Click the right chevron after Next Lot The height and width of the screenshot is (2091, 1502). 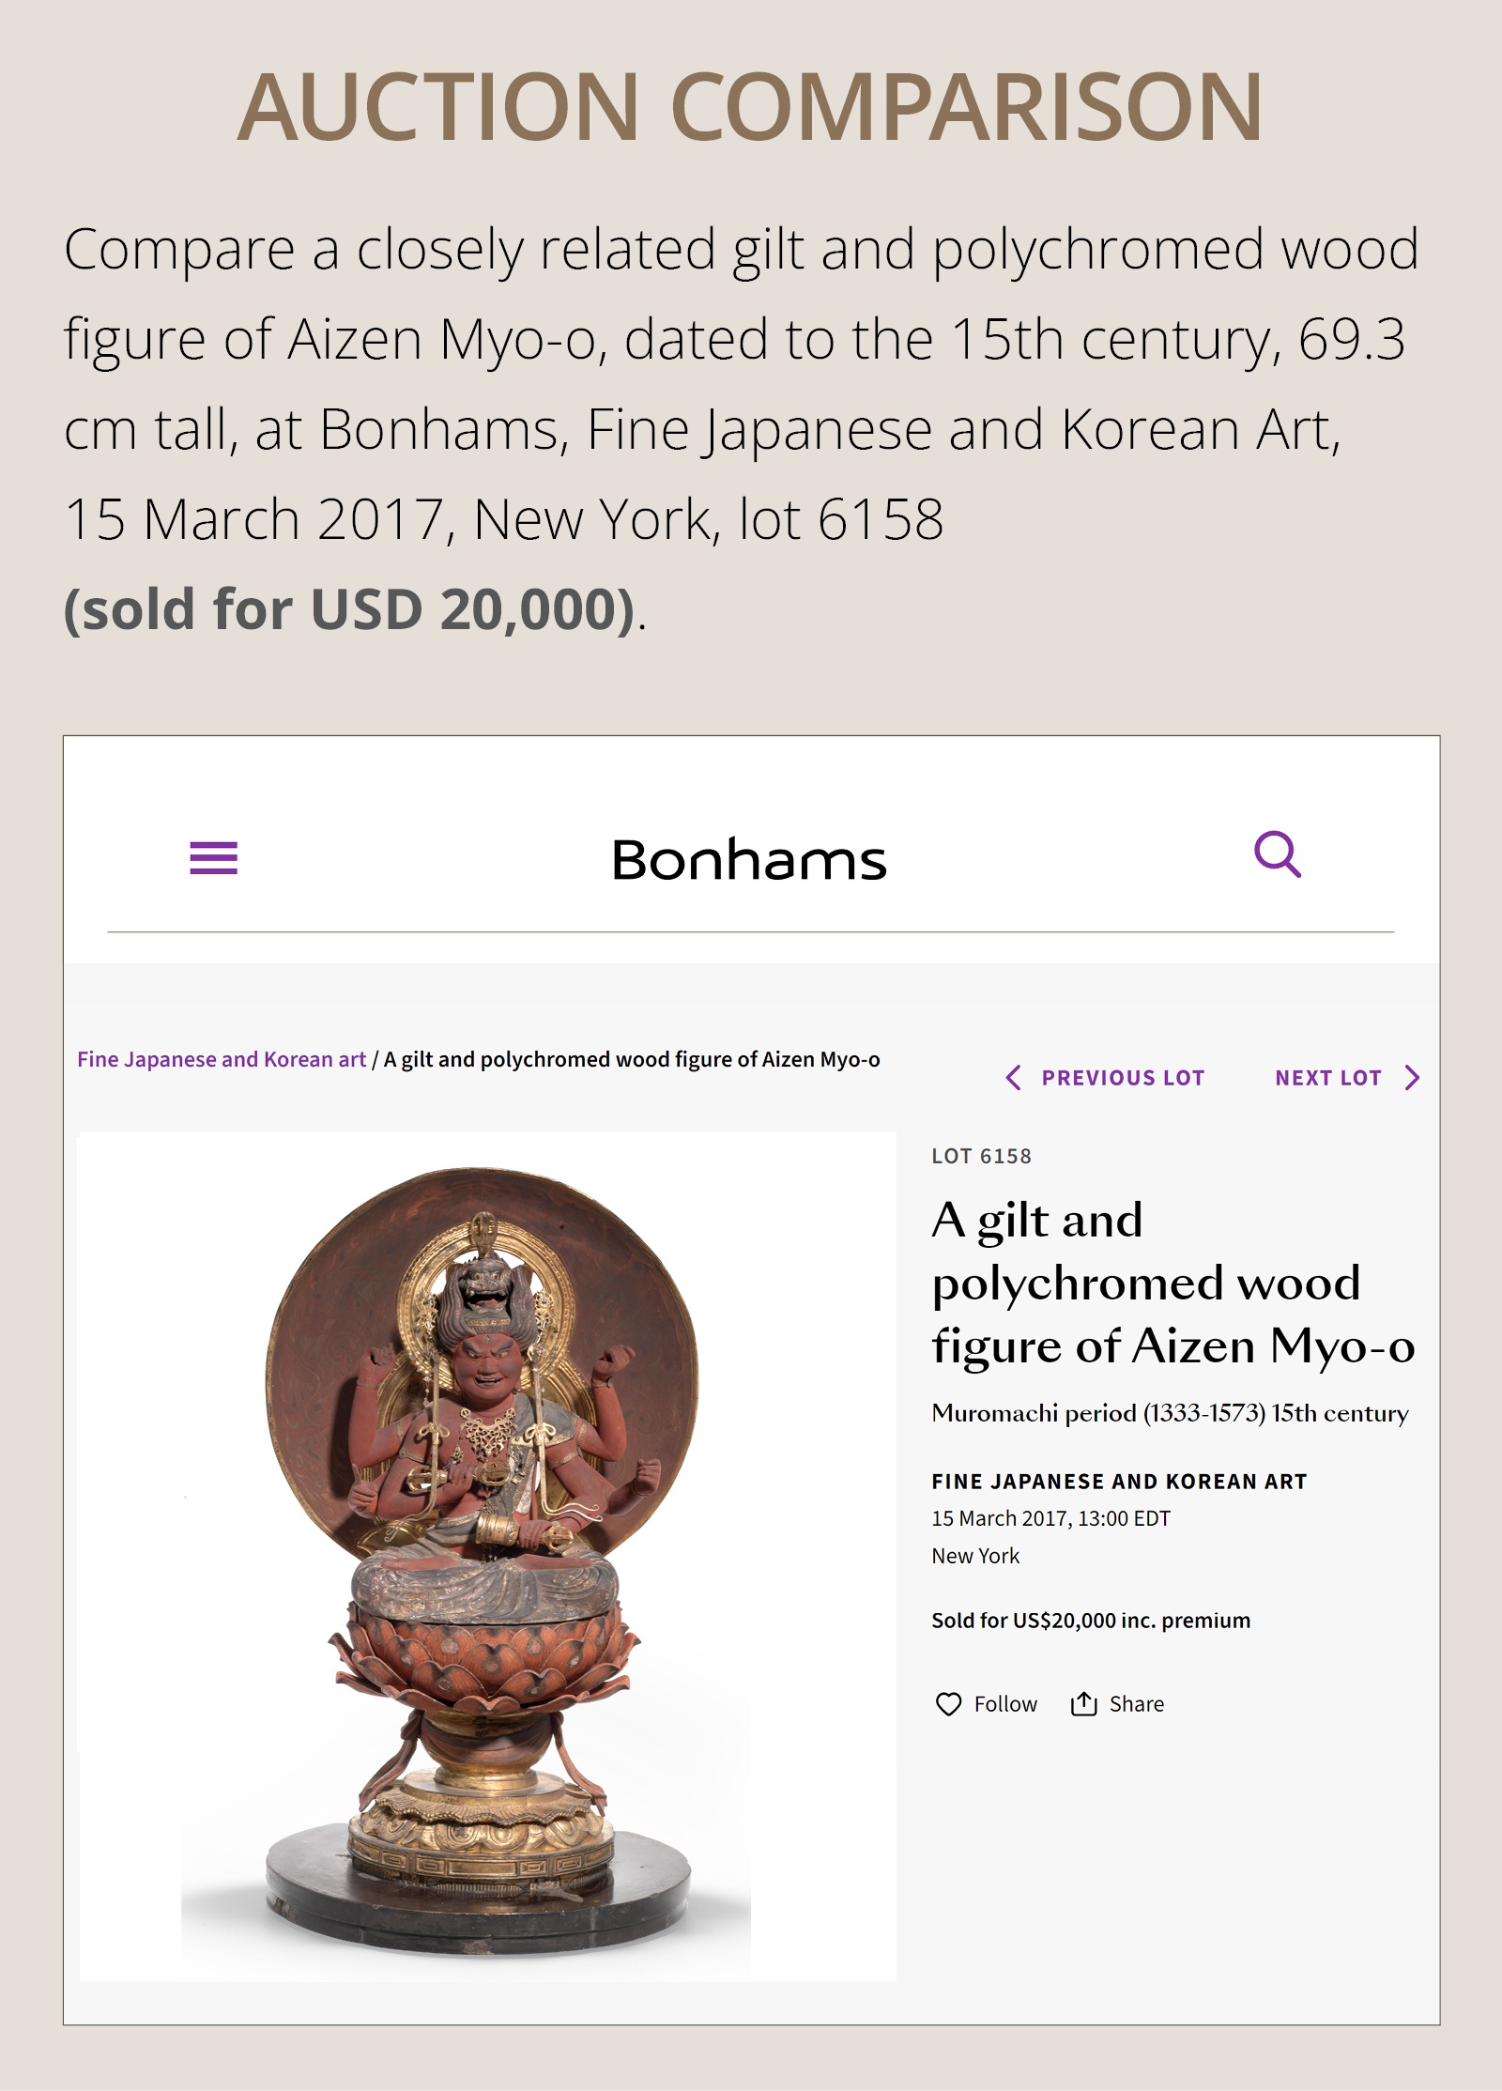coord(1412,1078)
